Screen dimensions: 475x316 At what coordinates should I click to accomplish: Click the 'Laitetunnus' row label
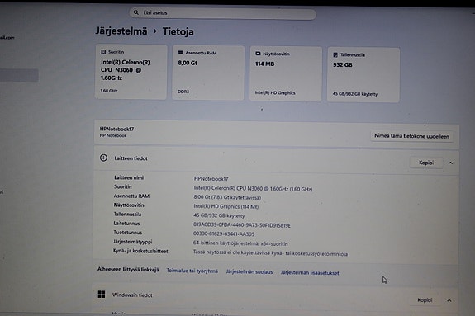click(x=126, y=224)
